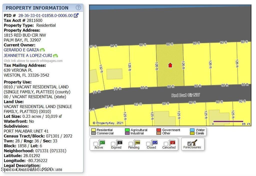The image size is (256, 176).
Task: Click the red house marker on map
Action: click(x=170, y=65)
